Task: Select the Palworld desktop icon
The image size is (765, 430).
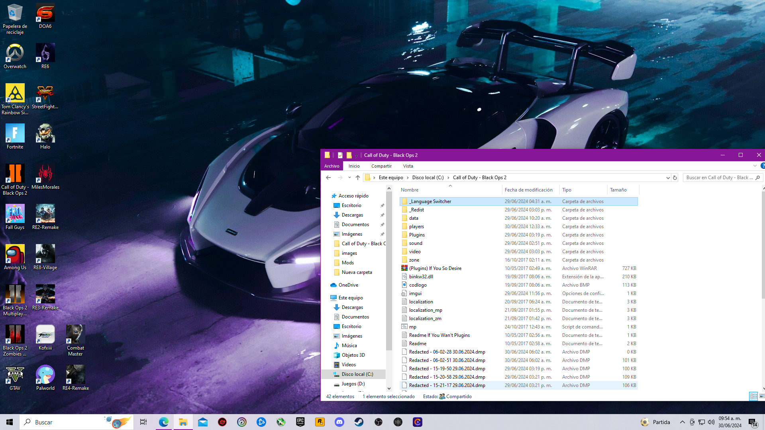Action: (45, 378)
